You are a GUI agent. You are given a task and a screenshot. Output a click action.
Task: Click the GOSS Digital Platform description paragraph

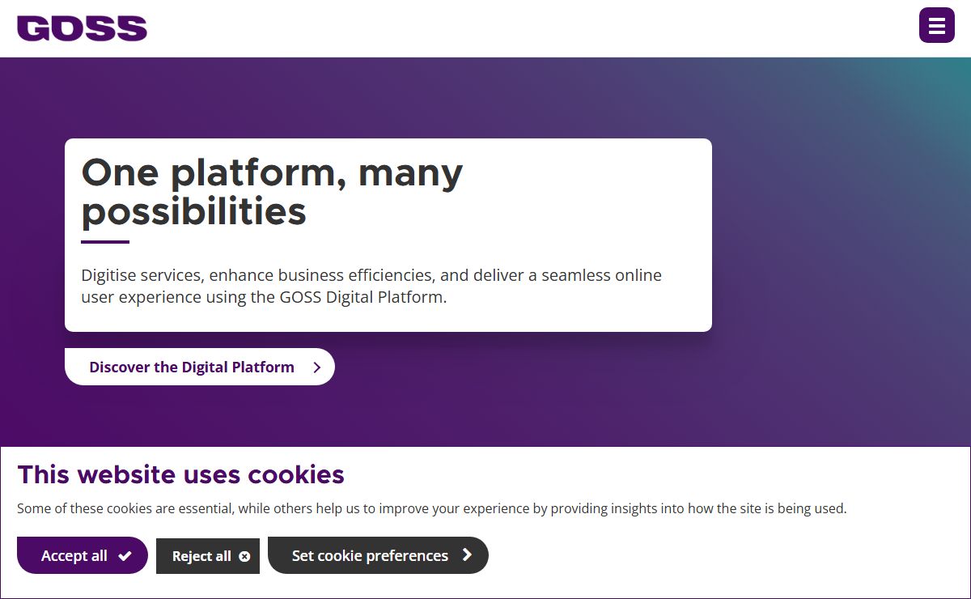pos(371,286)
